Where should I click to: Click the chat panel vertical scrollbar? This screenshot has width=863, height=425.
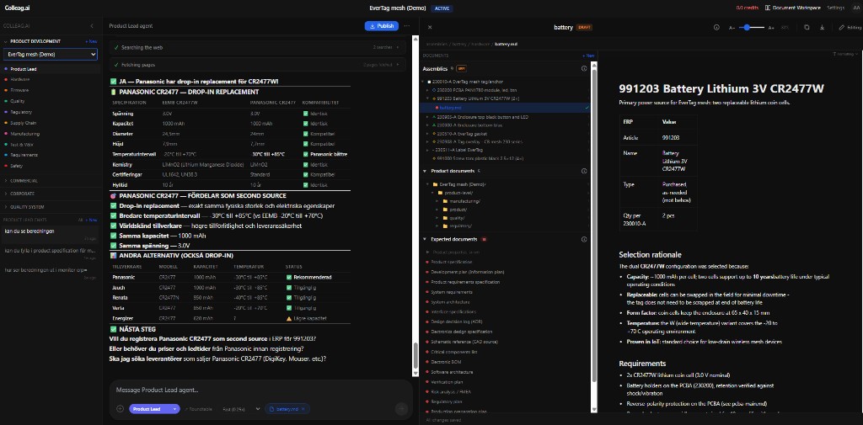tap(415, 354)
